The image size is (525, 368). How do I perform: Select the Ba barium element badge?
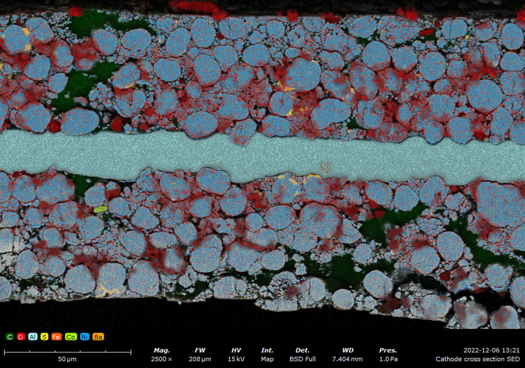pyautogui.click(x=98, y=337)
